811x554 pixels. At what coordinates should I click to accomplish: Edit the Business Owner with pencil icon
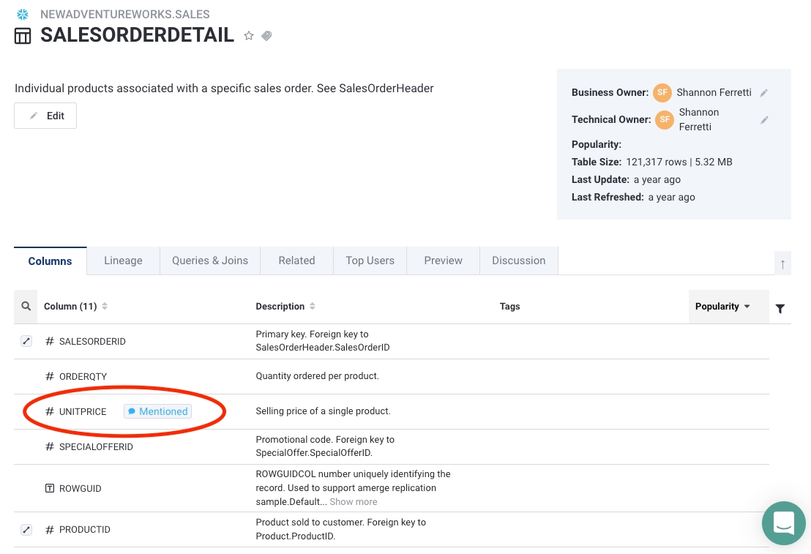763,93
